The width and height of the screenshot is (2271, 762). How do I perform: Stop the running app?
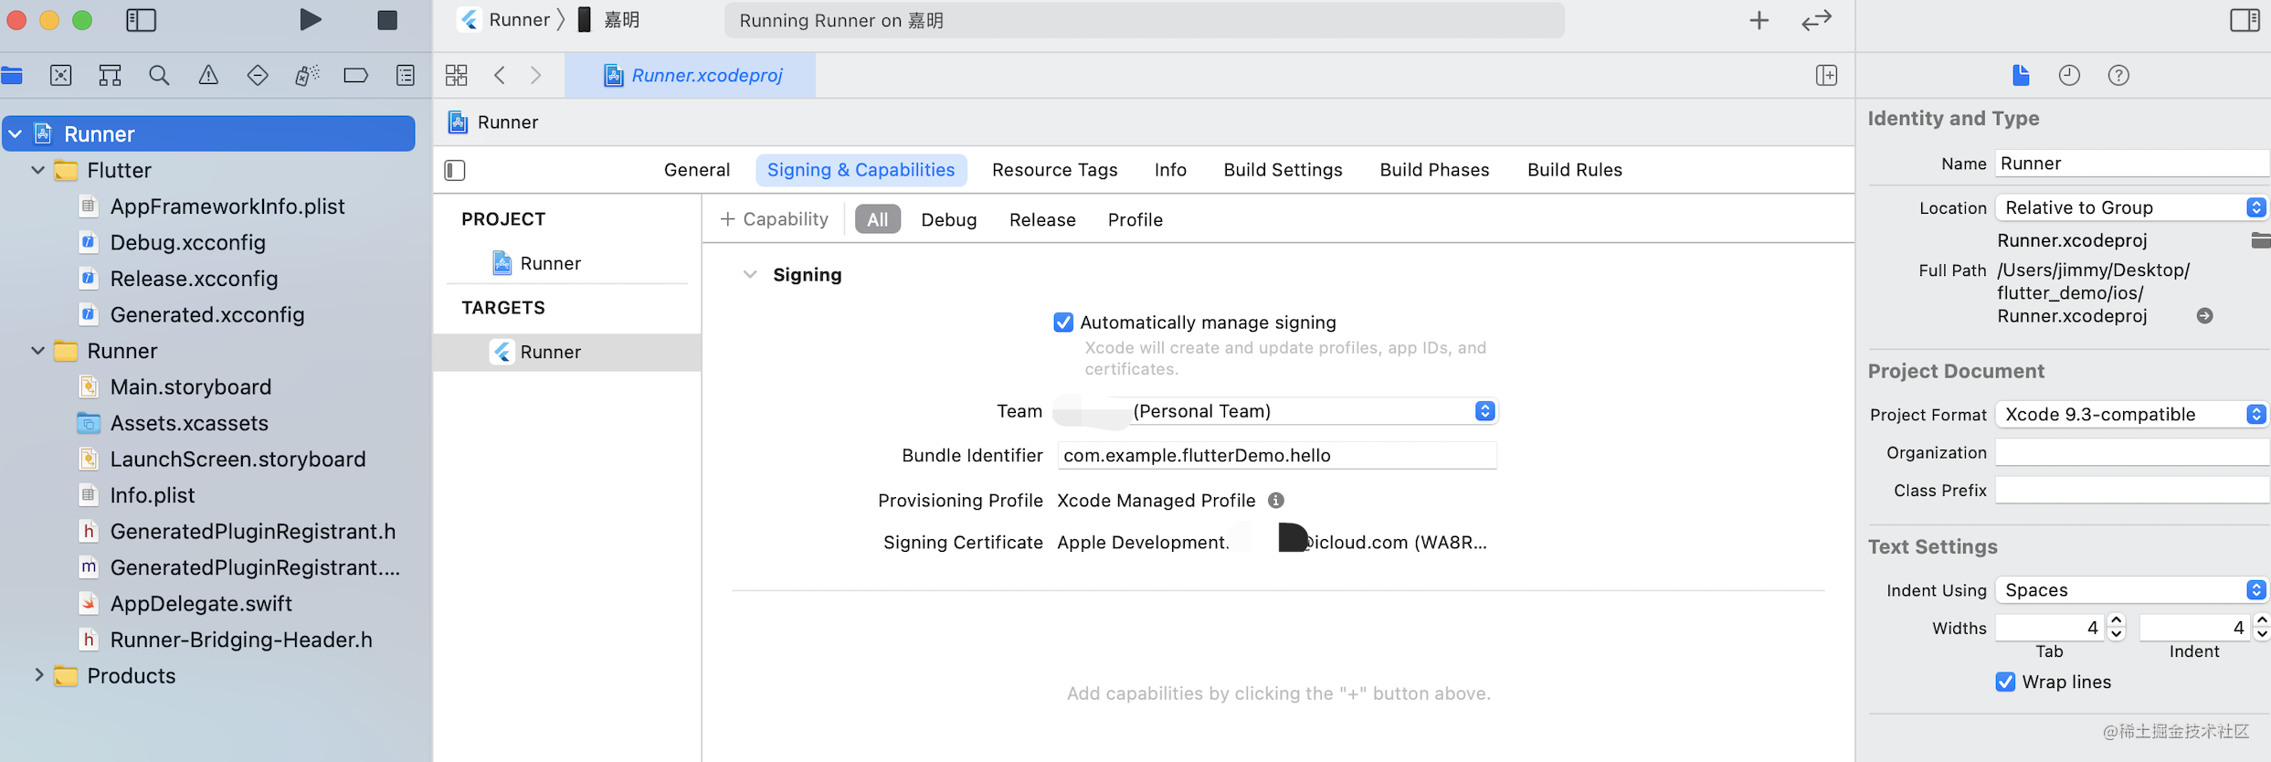pyautogui.click(x=387, y=19)
